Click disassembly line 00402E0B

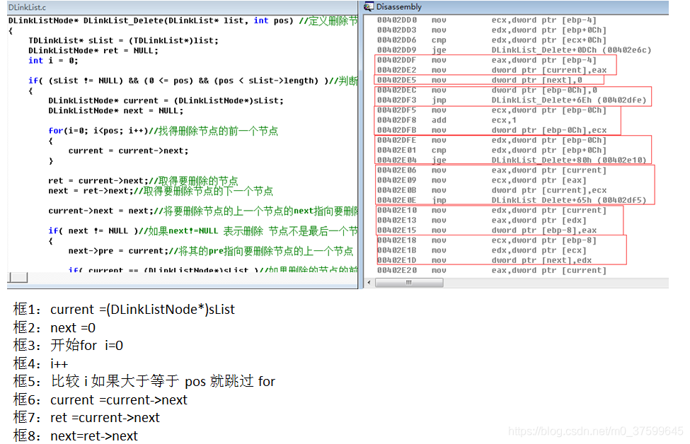click(492, 190)
